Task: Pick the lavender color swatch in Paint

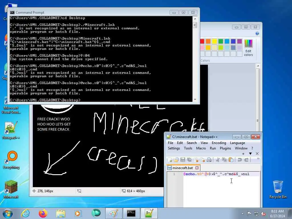Action: point(240,48)
